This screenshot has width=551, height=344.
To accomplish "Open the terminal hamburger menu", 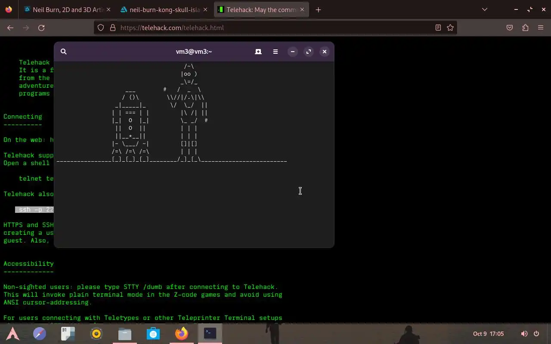I will (275, 52).
